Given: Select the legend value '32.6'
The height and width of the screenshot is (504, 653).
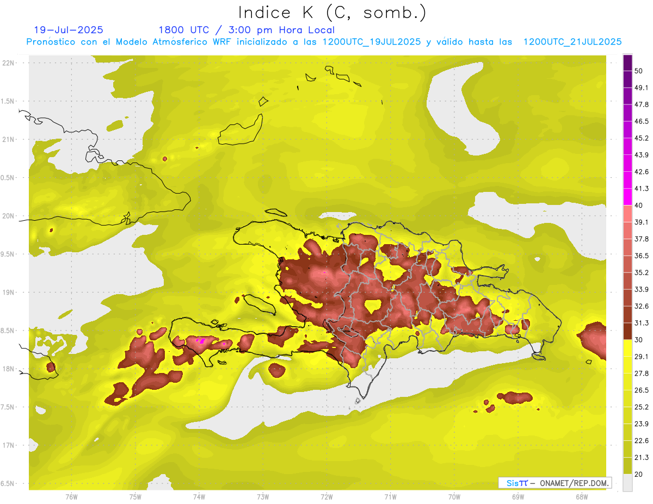Looking at the screenshot, I should (642, 306).
